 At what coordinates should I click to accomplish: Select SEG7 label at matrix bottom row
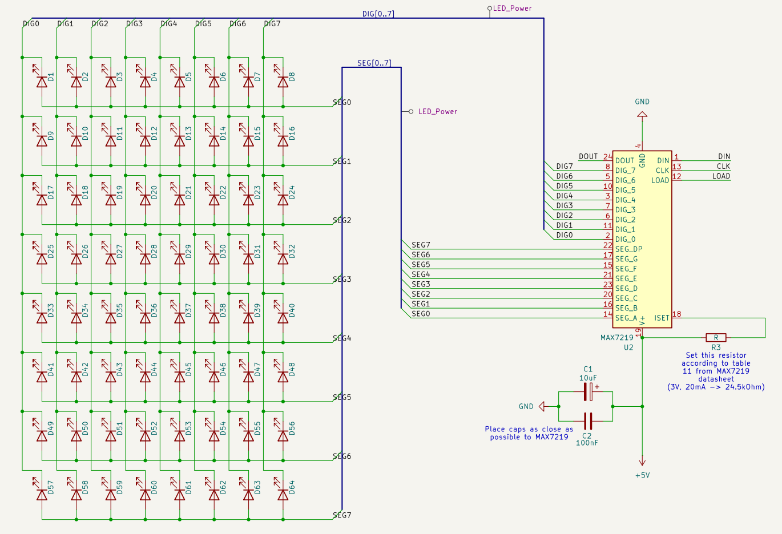(342, 515)
